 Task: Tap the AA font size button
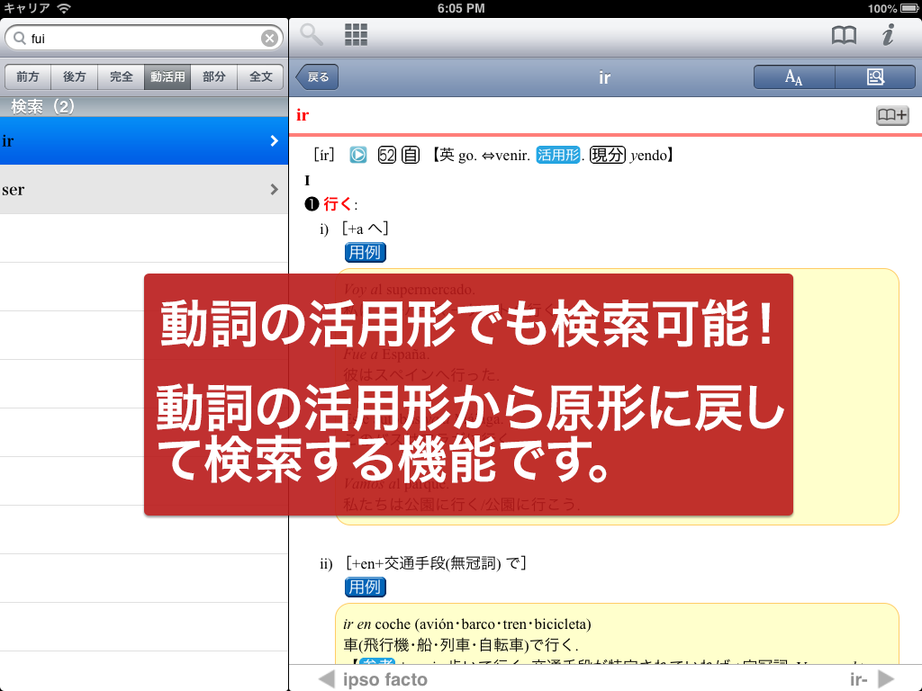click(793, 77)
